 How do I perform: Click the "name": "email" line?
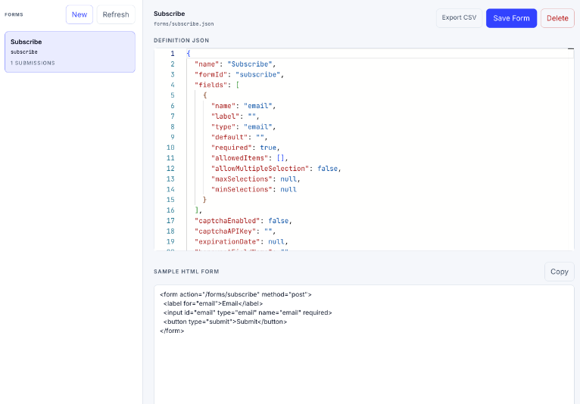point(243,106)
